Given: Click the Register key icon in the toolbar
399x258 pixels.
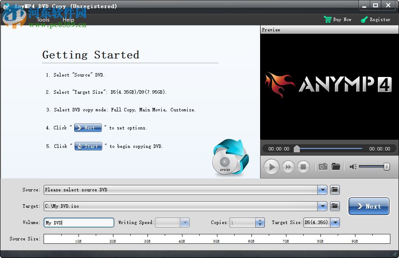Looking at the screenshot, I should [x=364, y=19].
